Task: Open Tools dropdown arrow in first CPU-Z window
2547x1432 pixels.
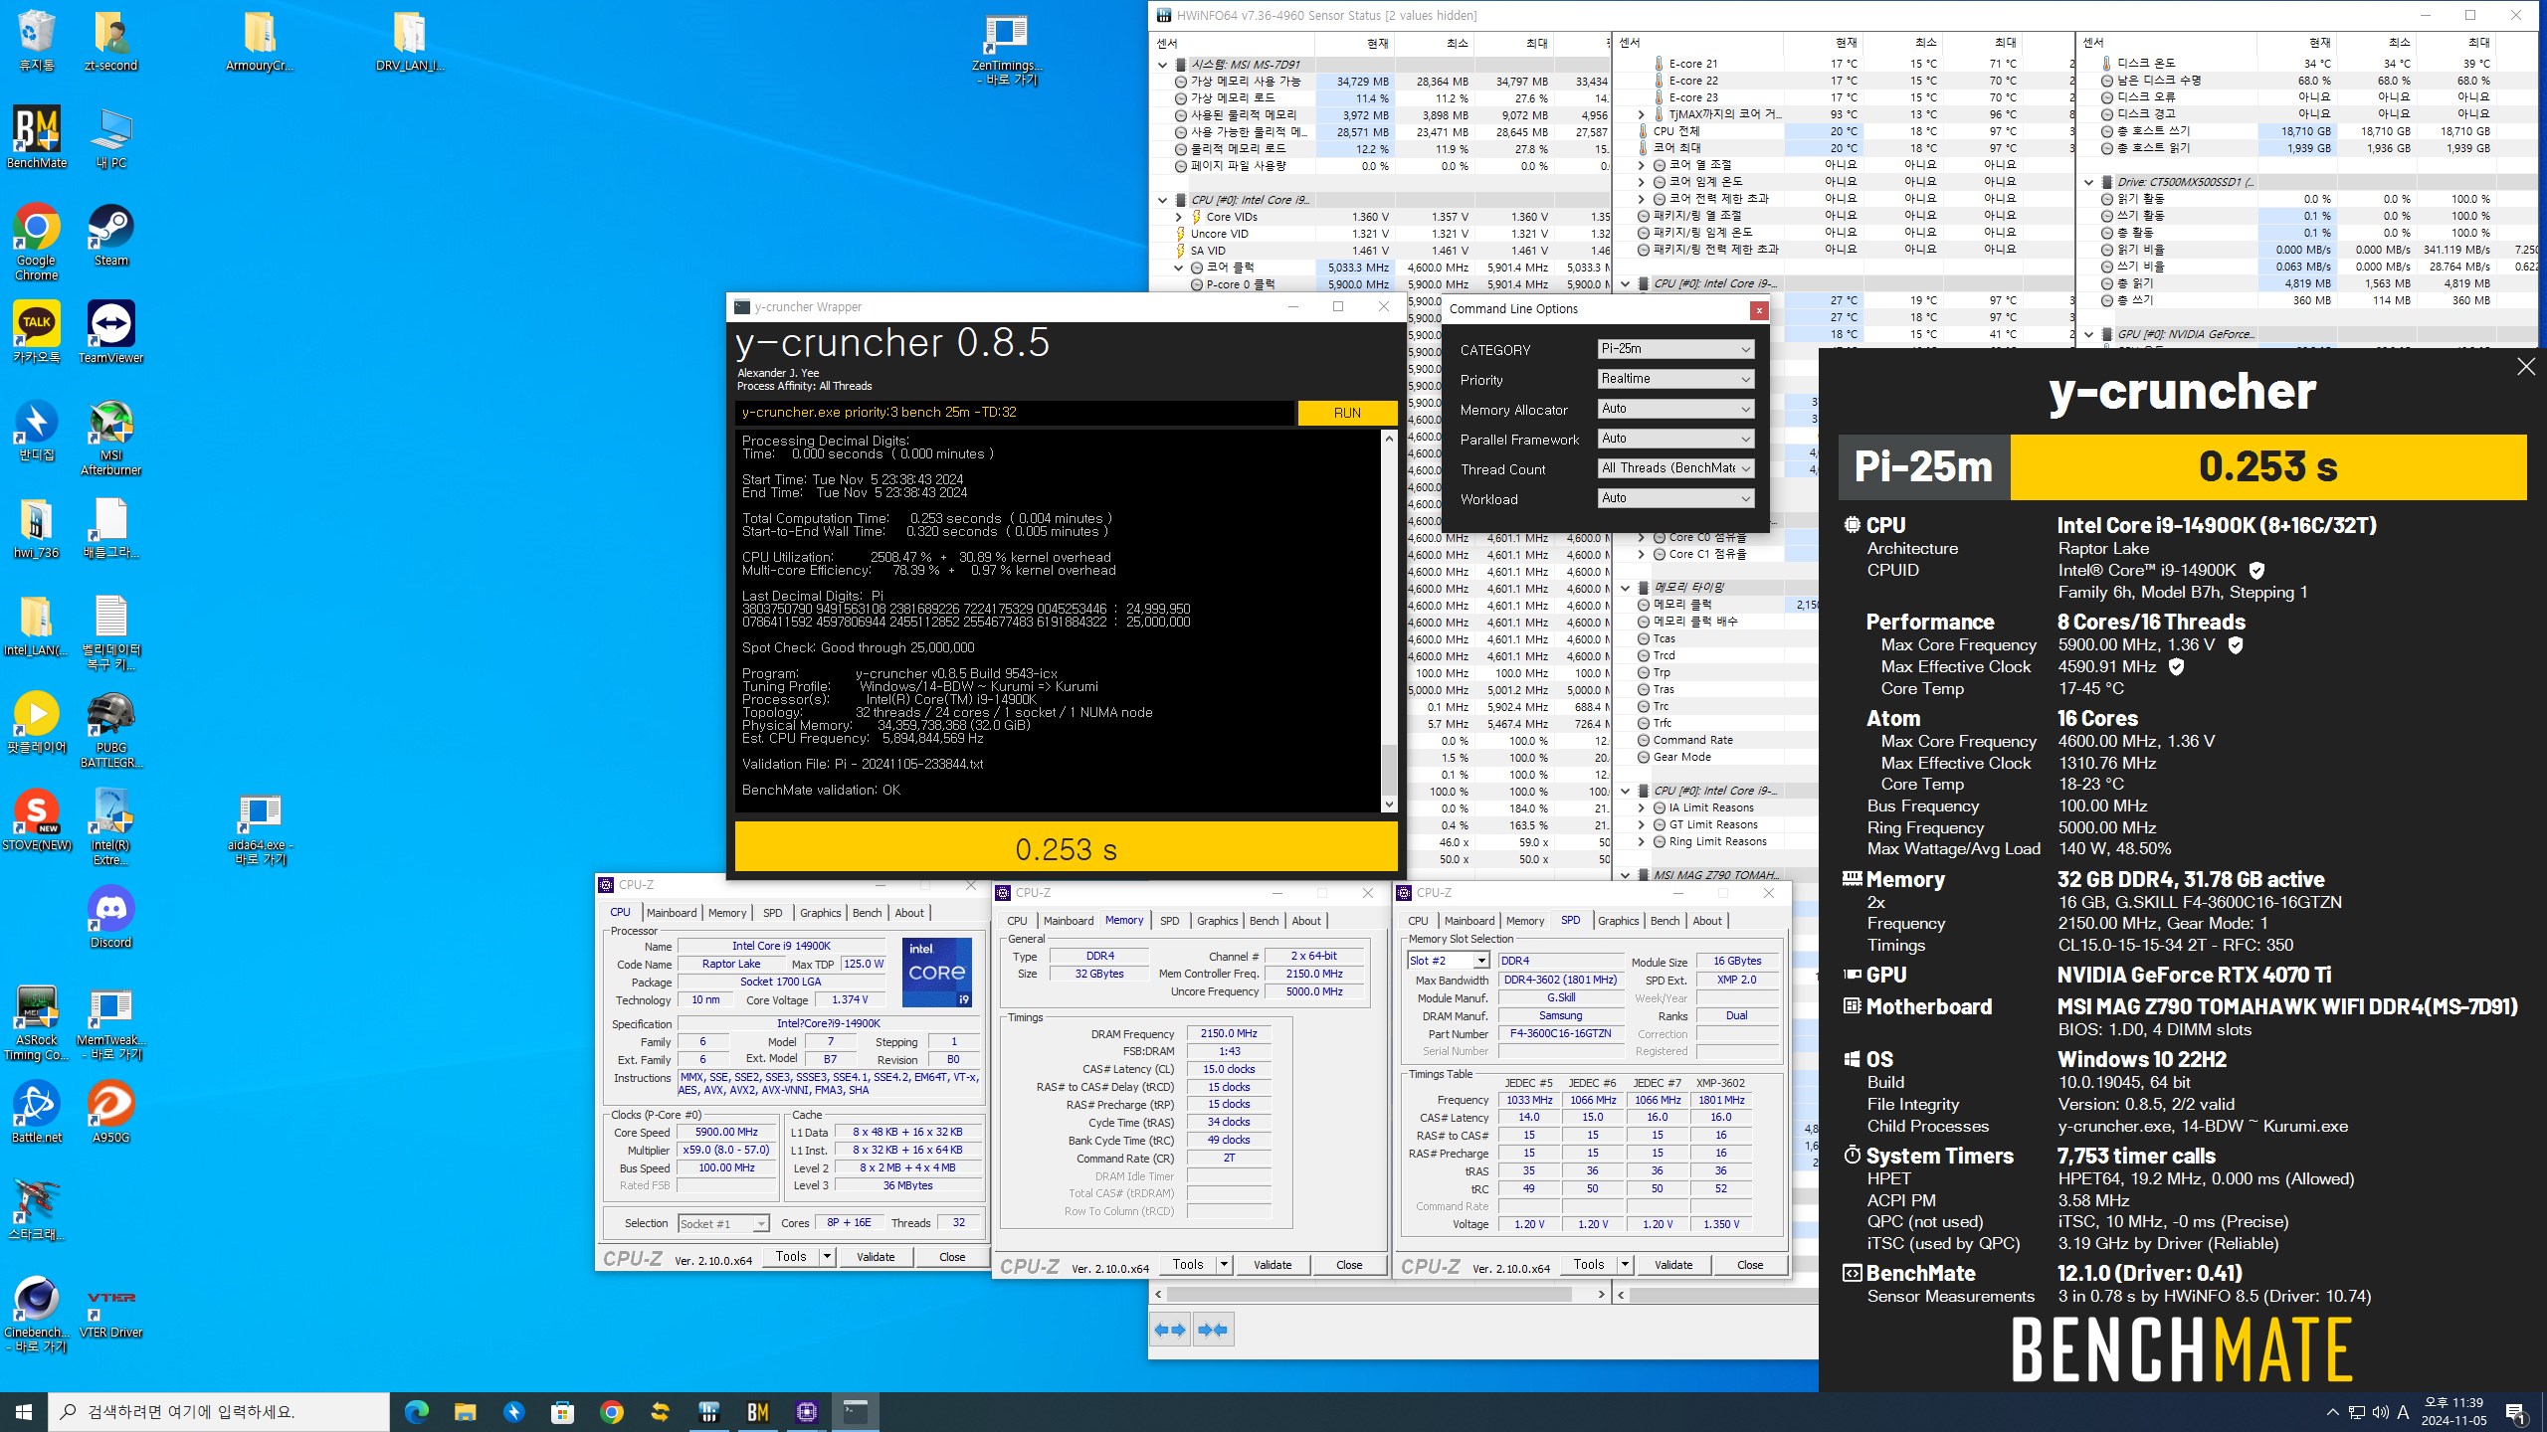Action: tap(826, 1257)
